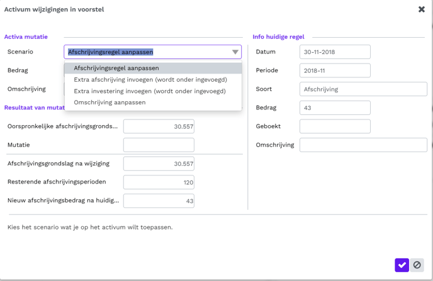Click the Oorspronkelijke afschrijvingsgrondslag field
The image size is (433, 281).
159,126
